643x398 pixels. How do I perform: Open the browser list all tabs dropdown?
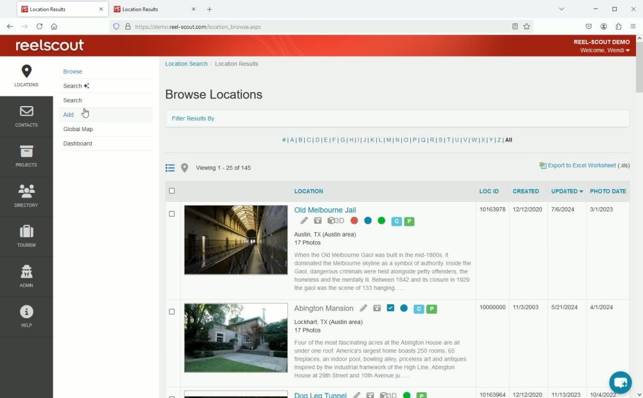tap(561, 9)
